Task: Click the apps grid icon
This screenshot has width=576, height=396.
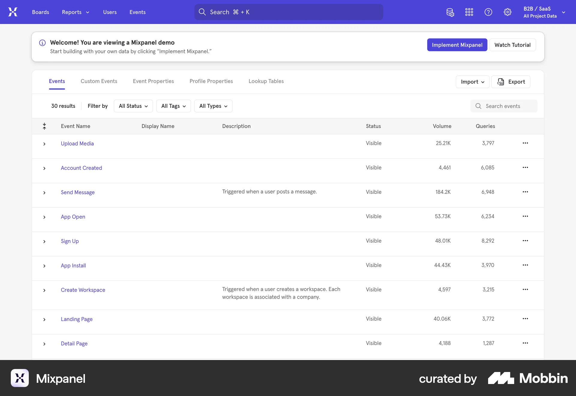Action: (x=469, y=12)
